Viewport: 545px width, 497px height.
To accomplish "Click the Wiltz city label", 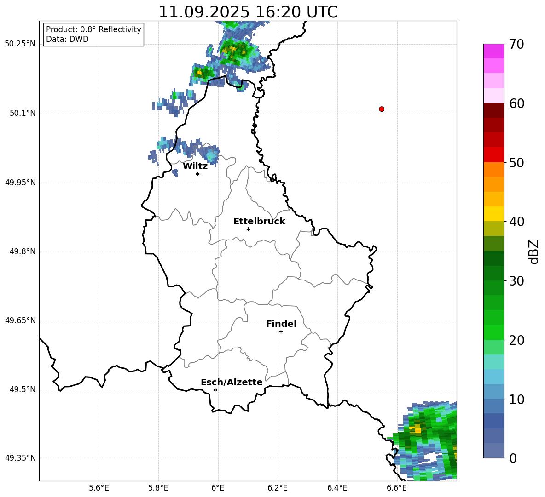I will (195, 166).
